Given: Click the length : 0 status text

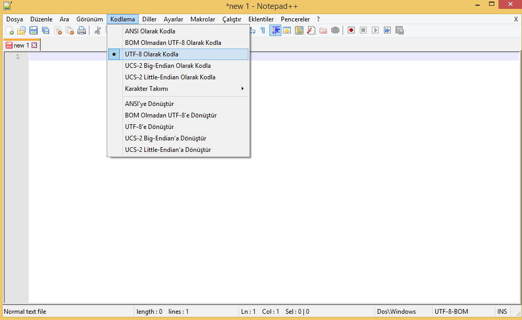Looking at the screenshot, I should (150, 312).
